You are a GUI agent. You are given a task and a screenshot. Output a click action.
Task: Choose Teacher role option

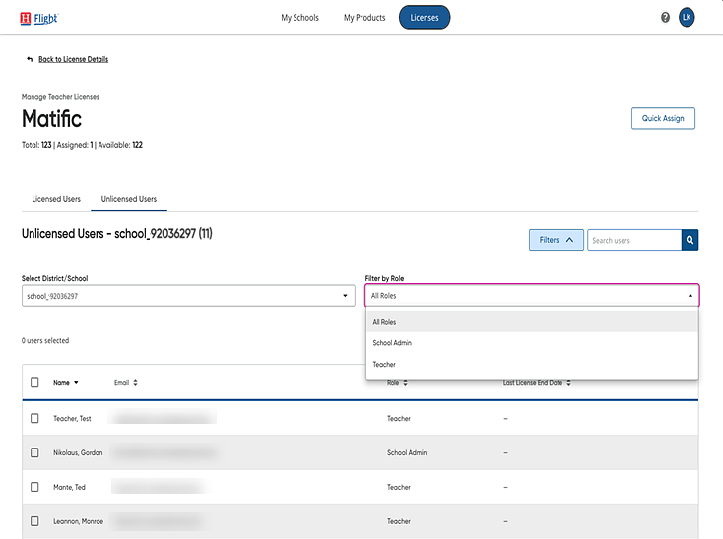532,365
